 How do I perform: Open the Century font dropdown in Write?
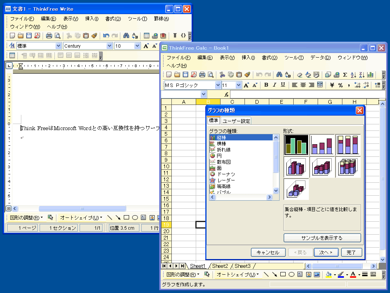click(109, 46)
